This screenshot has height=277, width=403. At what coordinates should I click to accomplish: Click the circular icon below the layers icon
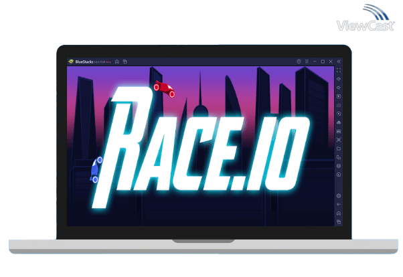point(339,175)
